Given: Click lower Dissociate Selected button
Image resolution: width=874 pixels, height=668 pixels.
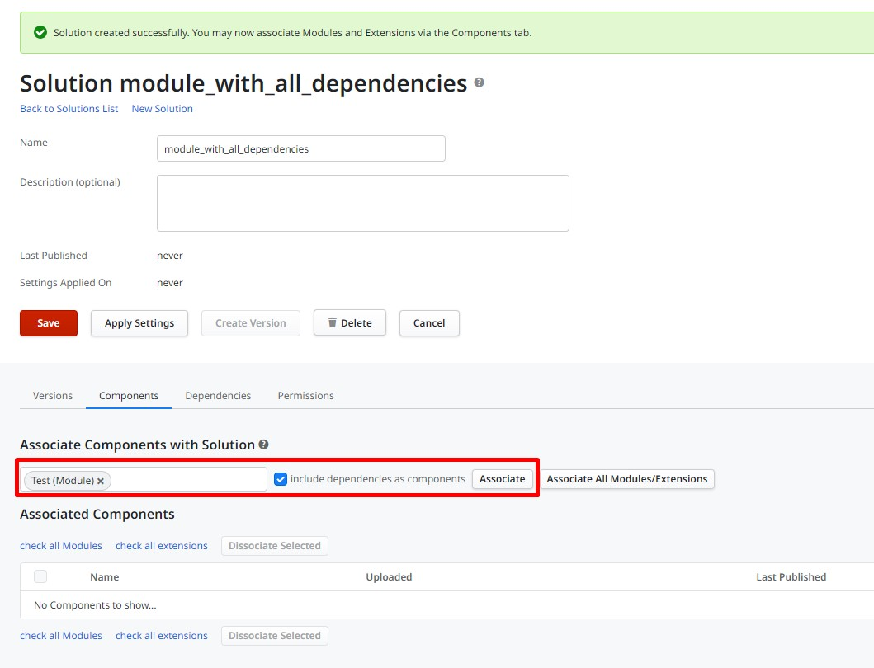Looking at the screenshot, I should coord(275,636).
